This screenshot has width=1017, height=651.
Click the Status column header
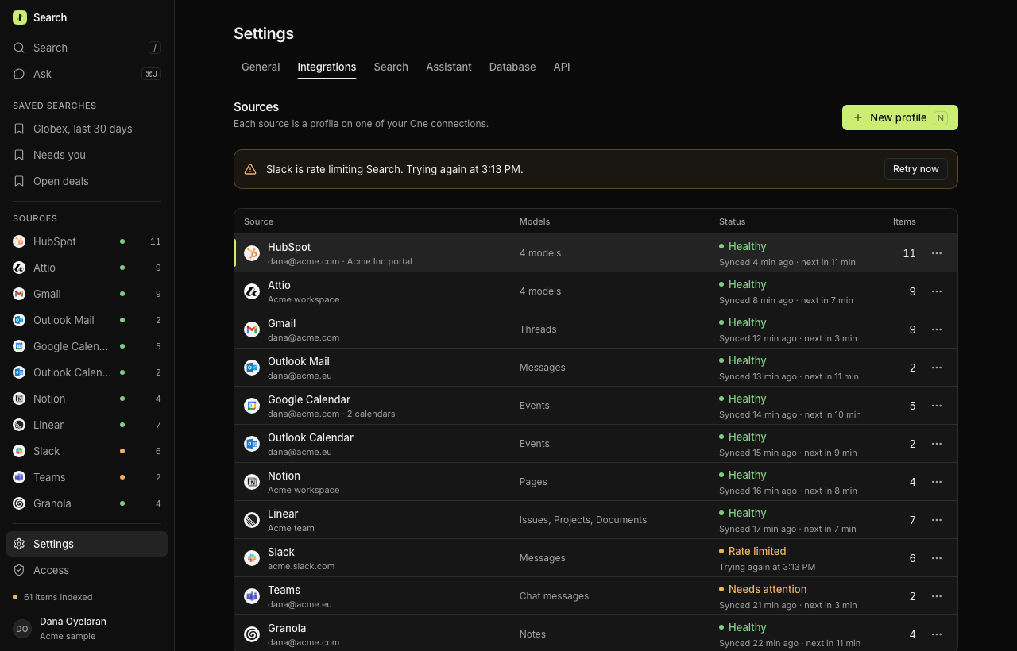(732, 221)
